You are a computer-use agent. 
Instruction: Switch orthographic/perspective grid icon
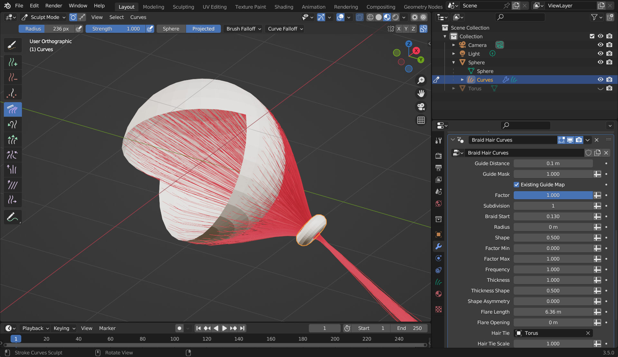pyautogui.click(x=421, y=120)
